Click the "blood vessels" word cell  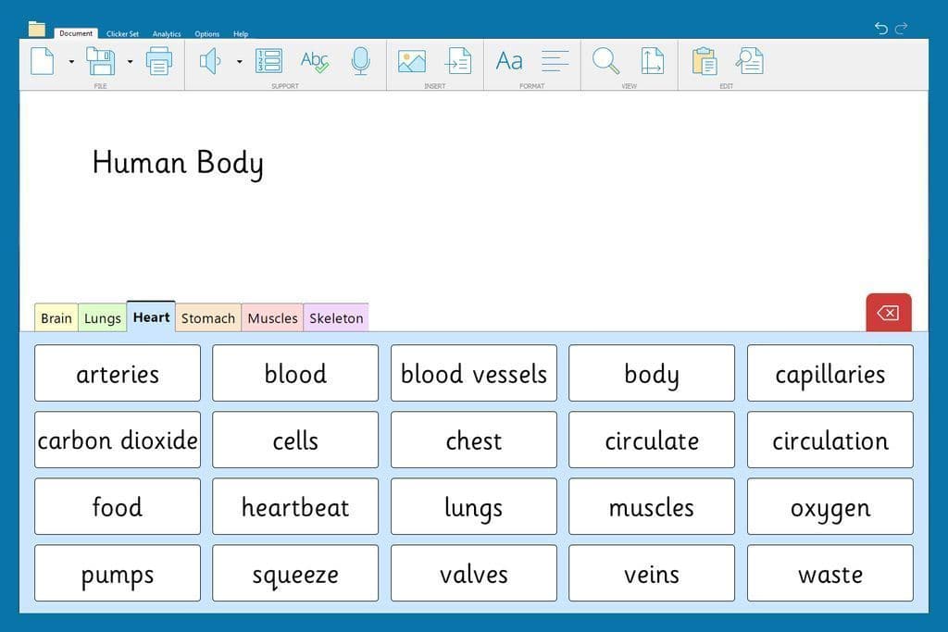coord(473,374)
